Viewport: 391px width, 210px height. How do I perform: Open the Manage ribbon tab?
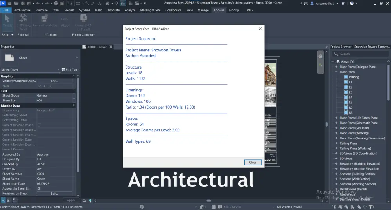[x=203, y=10]
